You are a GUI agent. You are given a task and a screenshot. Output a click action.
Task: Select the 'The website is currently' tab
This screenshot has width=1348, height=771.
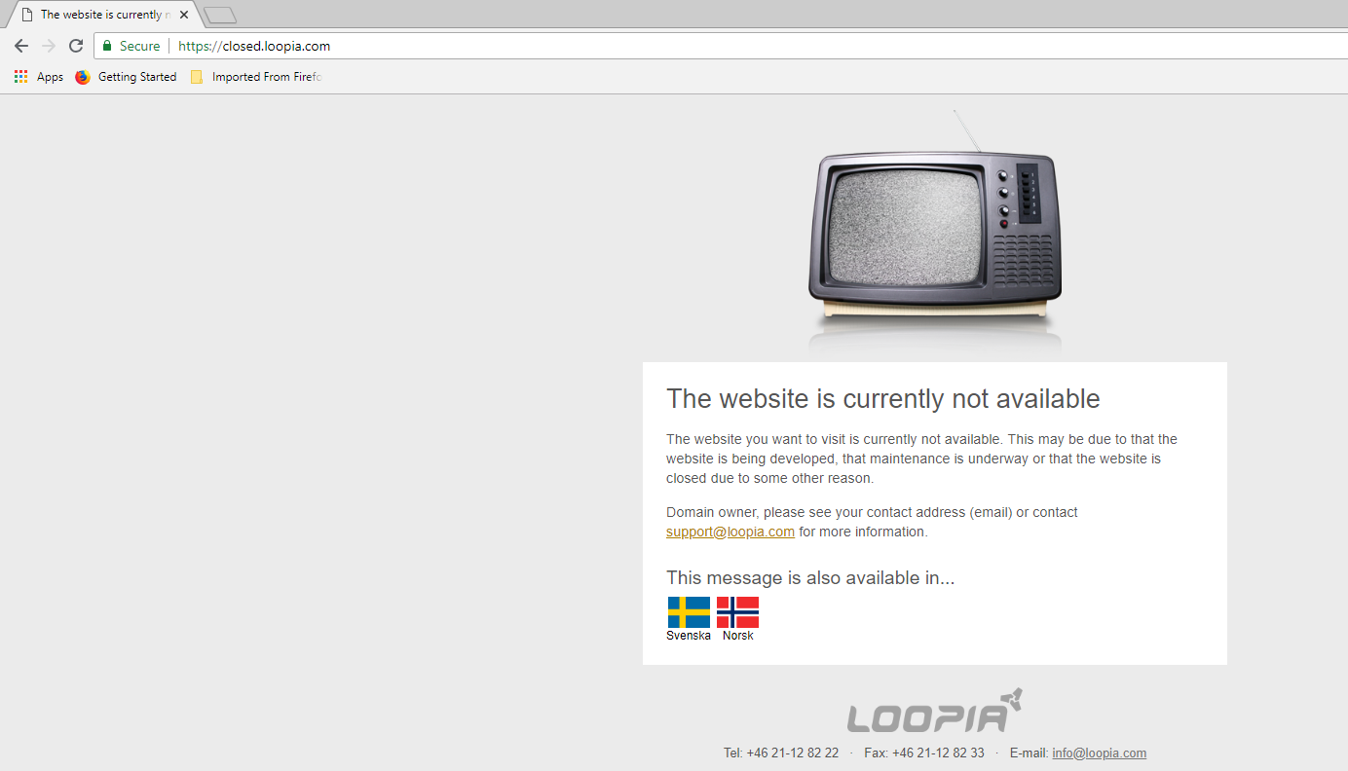point(102,15)
